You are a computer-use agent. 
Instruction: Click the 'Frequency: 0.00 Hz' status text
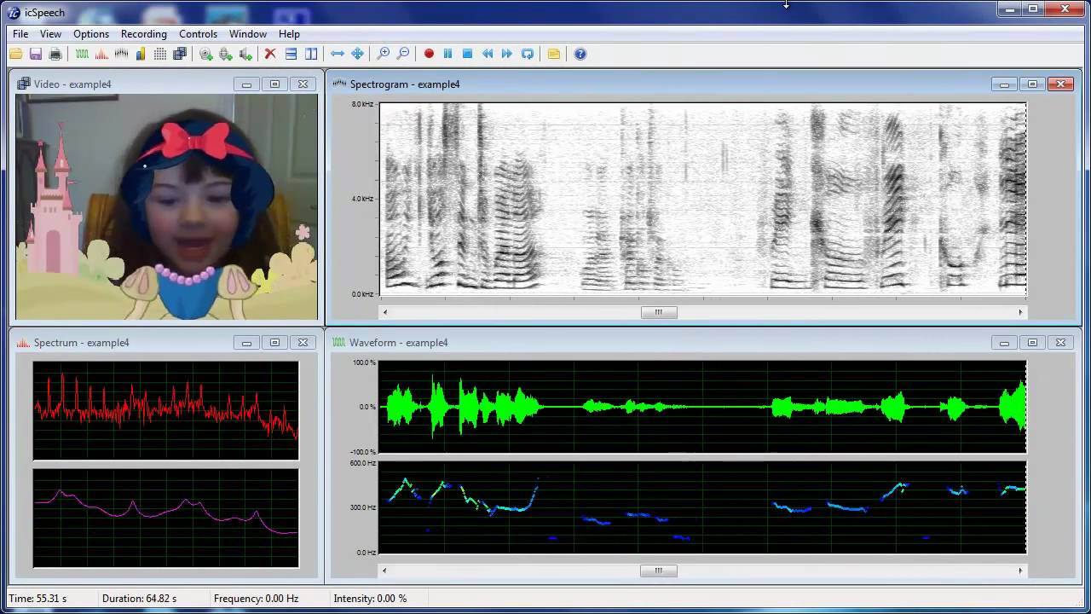click(256, 599)
